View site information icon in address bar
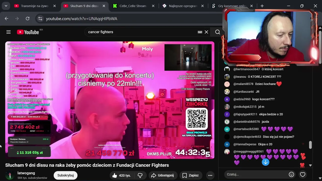This screenshot has height=181, width=322. 40,19
